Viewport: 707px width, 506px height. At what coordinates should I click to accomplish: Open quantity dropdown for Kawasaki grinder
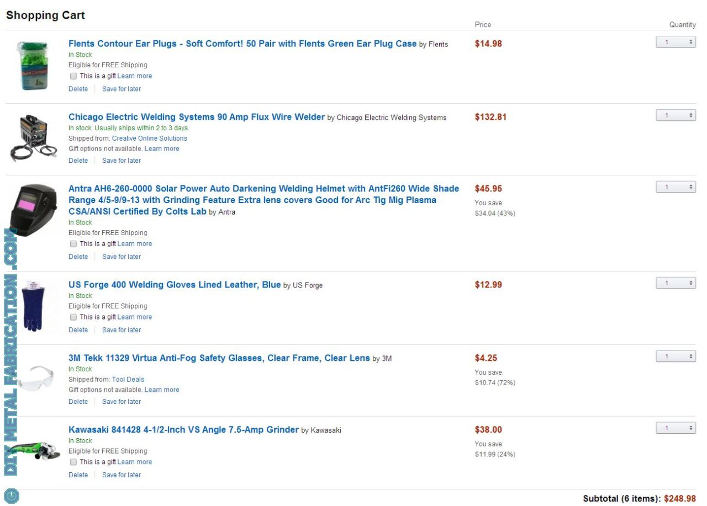pyautogui.click(x=676, y=428)
